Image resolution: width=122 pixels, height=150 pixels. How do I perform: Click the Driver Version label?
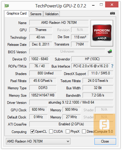tap(17, 103)
